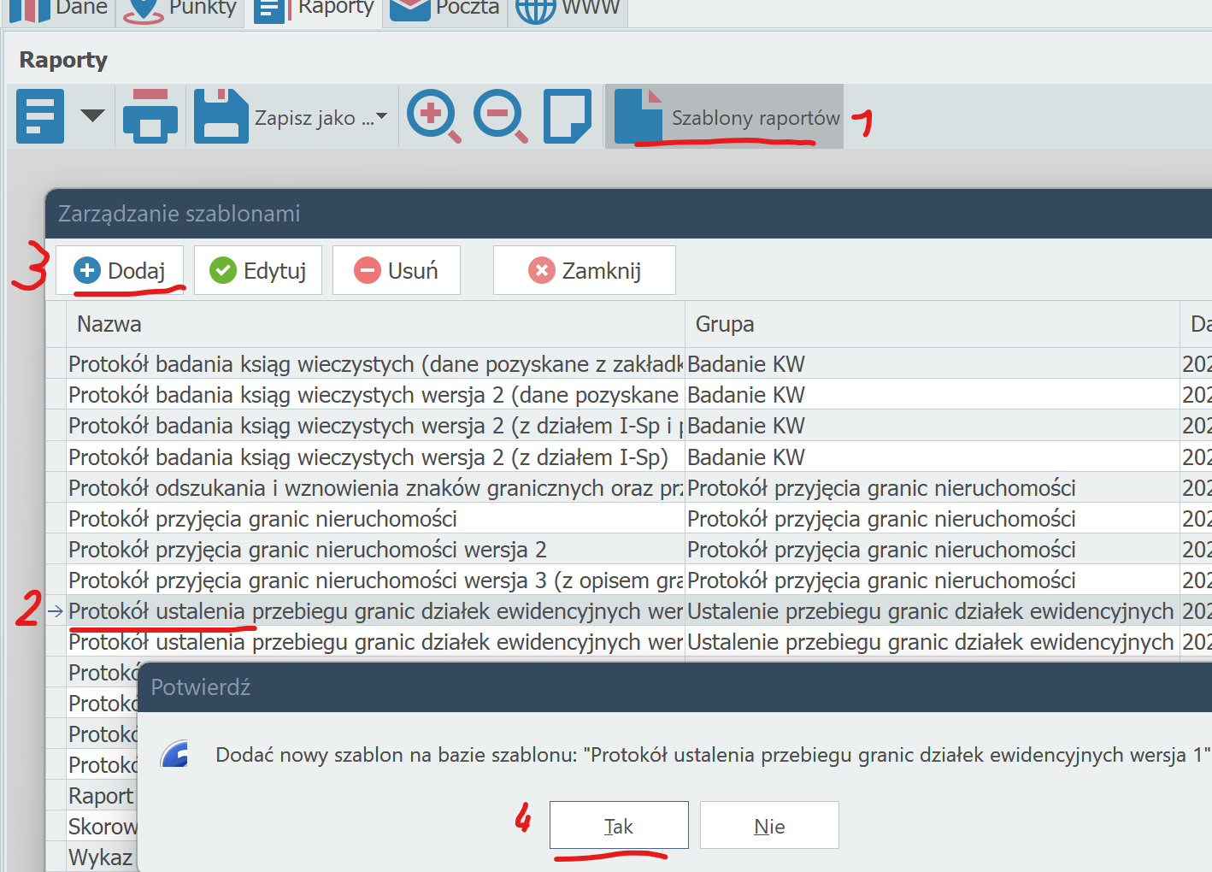Open the Zapisz jako dropdown
This screenshot has height=872, width=1212.
321,117
